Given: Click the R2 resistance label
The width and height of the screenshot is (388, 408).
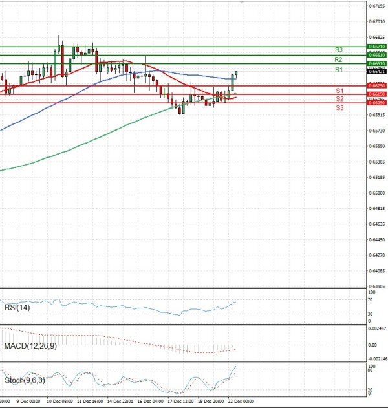Looking at the screenshot, I should click(338, 59).
